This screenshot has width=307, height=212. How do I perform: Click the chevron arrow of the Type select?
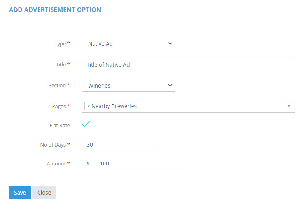click(x=170, y=43)
